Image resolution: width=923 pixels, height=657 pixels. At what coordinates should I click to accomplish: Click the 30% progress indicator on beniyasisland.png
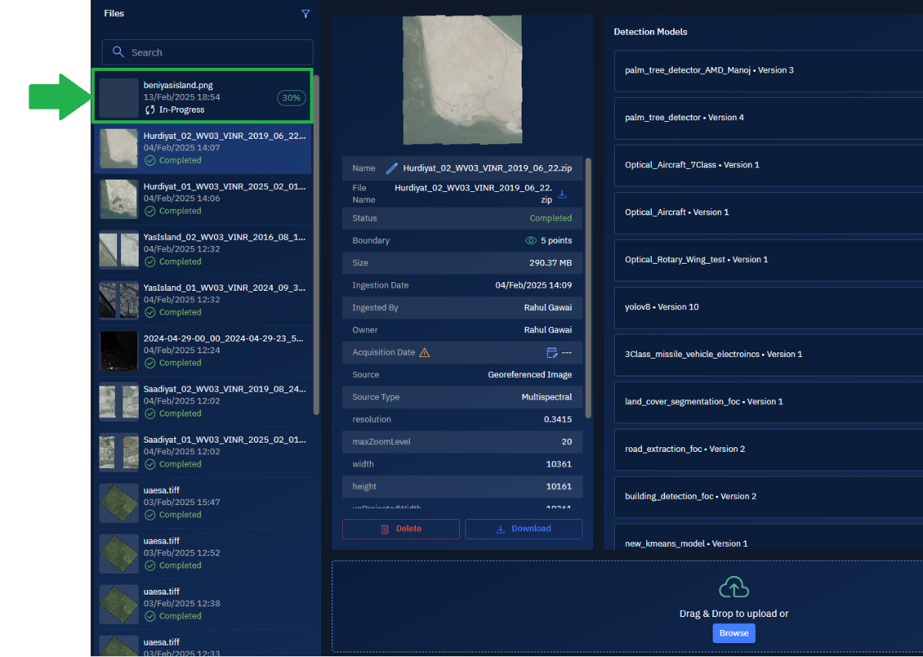[x=291, y=98]
